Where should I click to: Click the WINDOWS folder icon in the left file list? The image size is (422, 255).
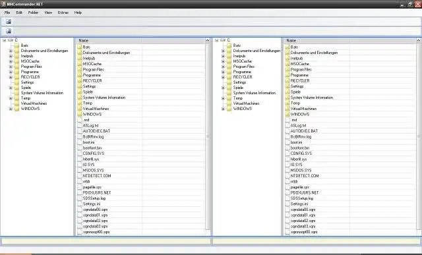tap(79, 114)
